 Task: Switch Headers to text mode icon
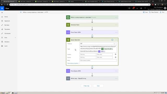pos(115,54)
